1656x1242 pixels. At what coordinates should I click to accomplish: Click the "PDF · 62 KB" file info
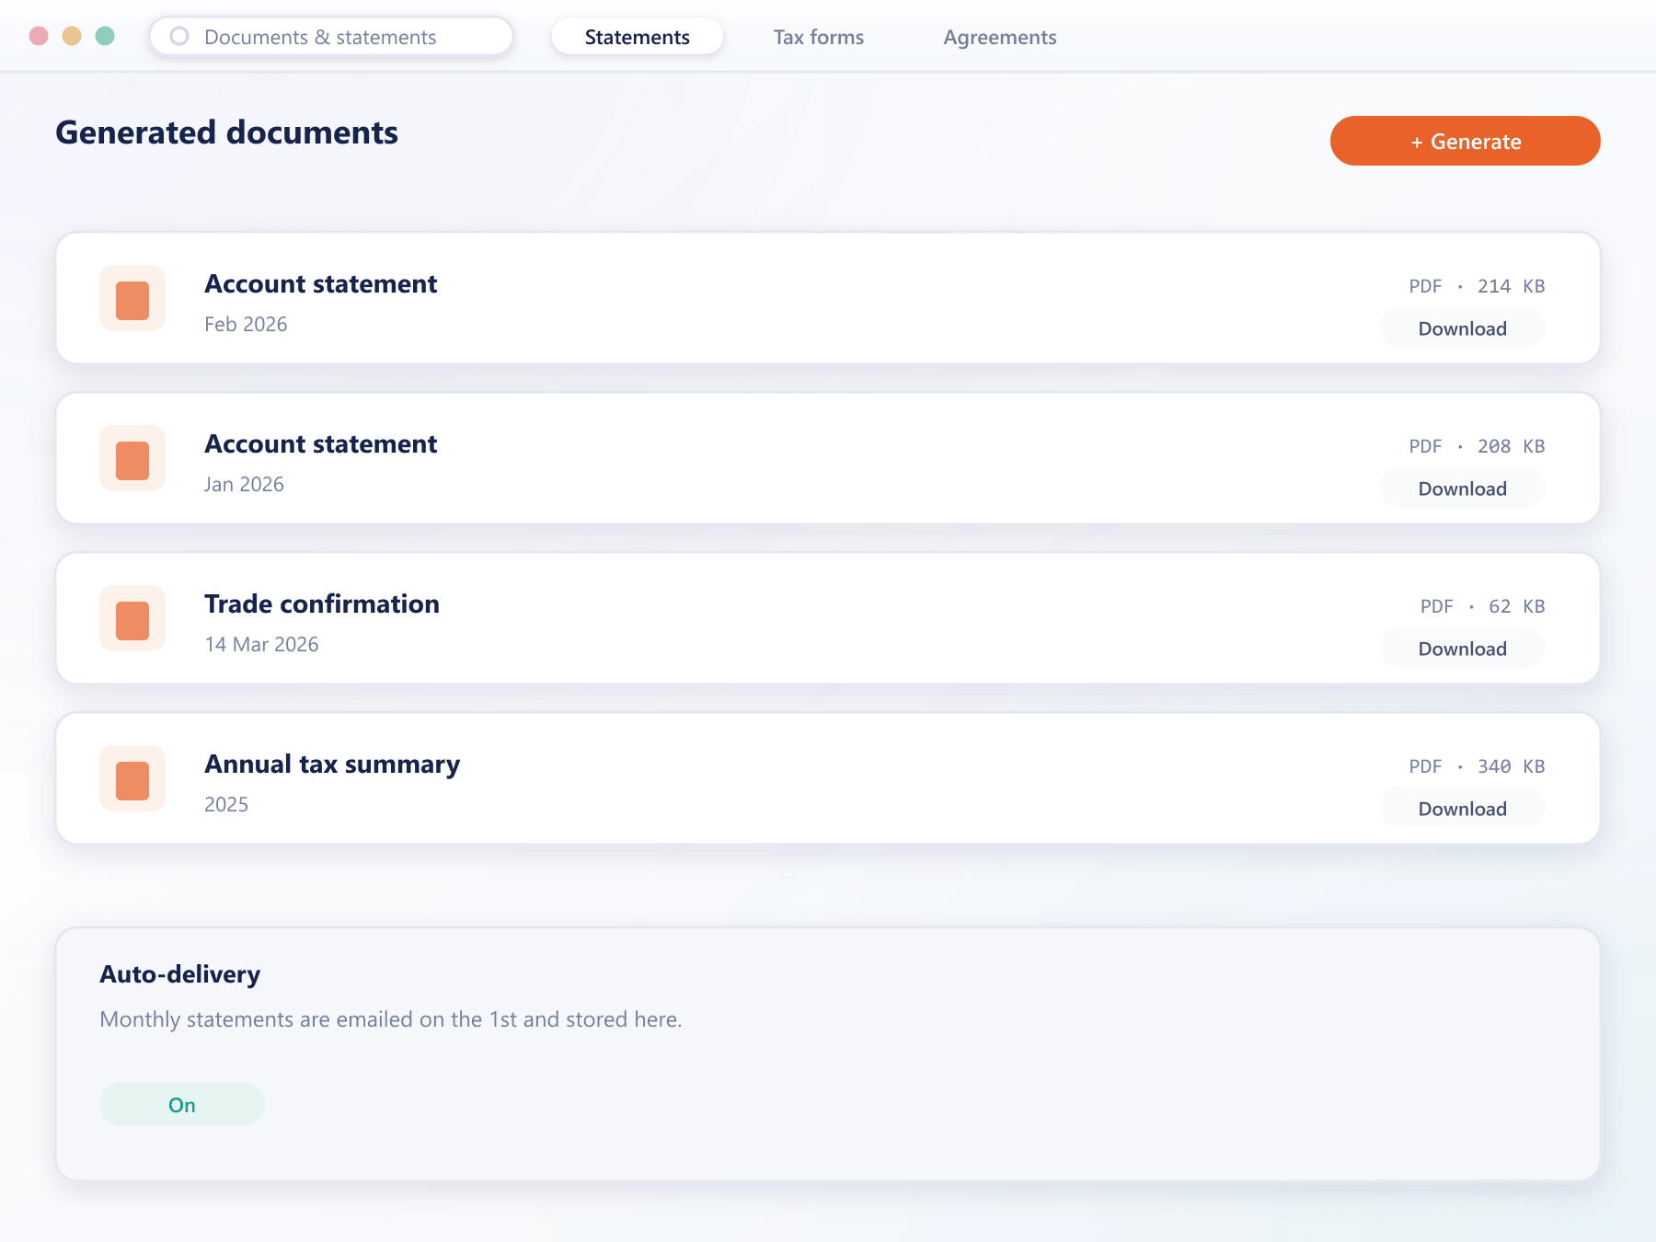coord(1482,606)
